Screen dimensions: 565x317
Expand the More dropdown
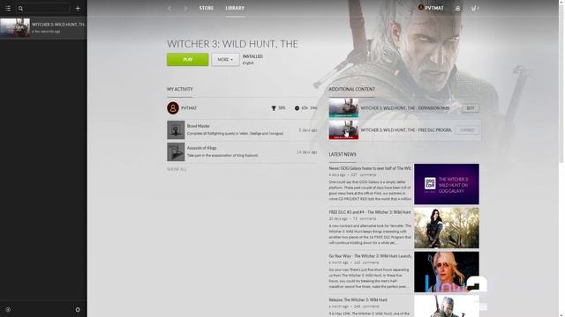tap(225, 59)
